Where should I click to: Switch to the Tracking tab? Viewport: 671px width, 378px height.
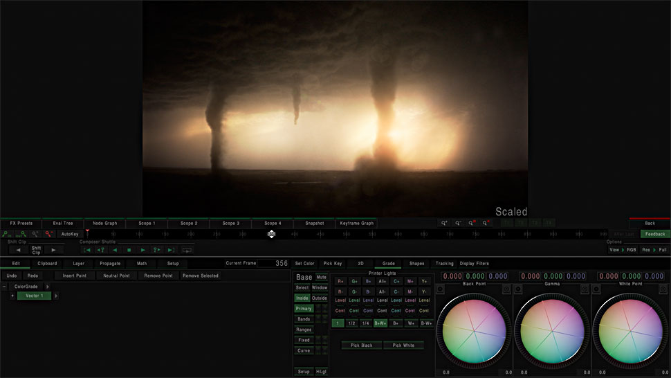[x=444, y=263]
